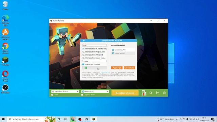Open TLauncher settings gear icon
Viewport: 217px width, 122px height.
click(164, 93)
